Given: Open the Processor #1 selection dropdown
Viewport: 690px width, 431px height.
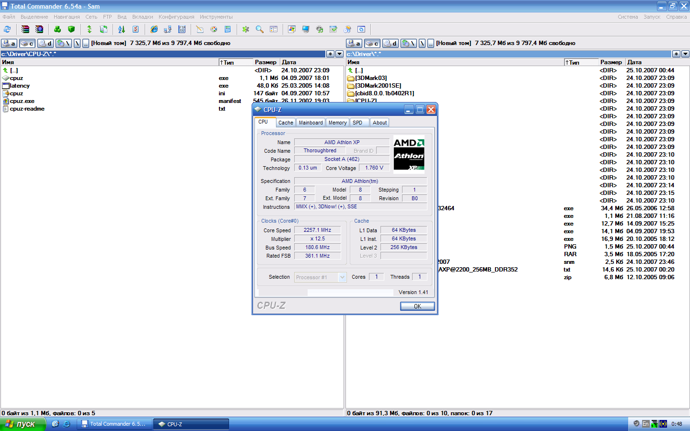Looking at the screenshot, I should 343,277.
